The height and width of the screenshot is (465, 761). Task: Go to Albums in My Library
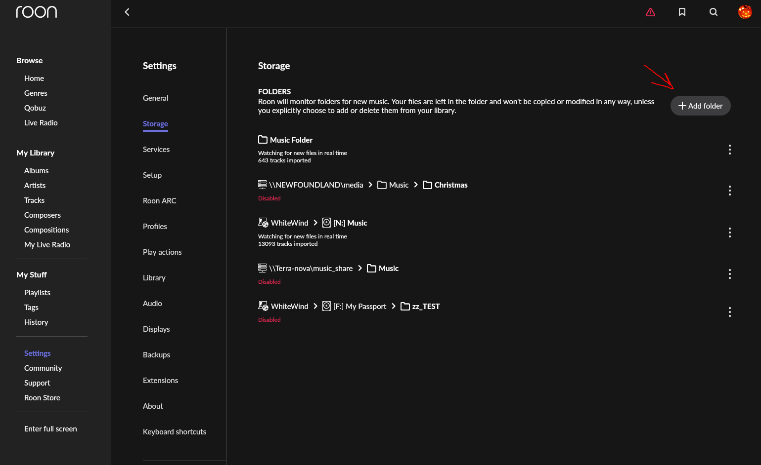(x=36, y=171)
